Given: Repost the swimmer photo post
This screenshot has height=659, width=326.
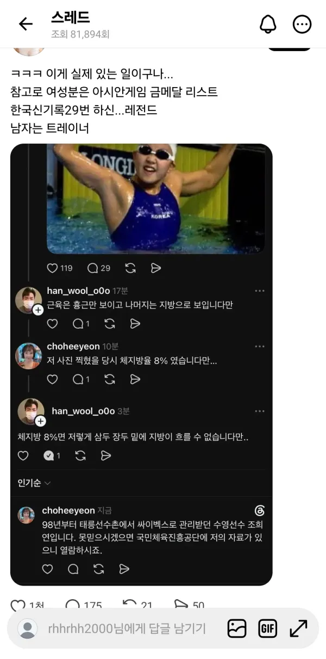Looking at the screenshot, I should [130, 268].
